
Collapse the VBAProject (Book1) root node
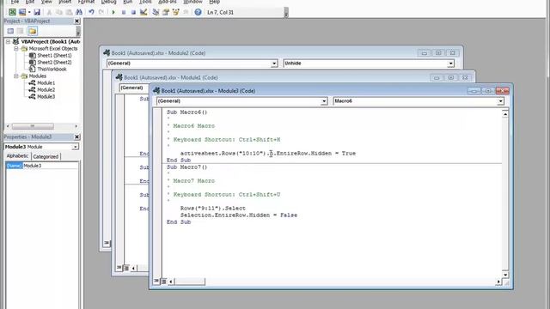click(8, 41)
